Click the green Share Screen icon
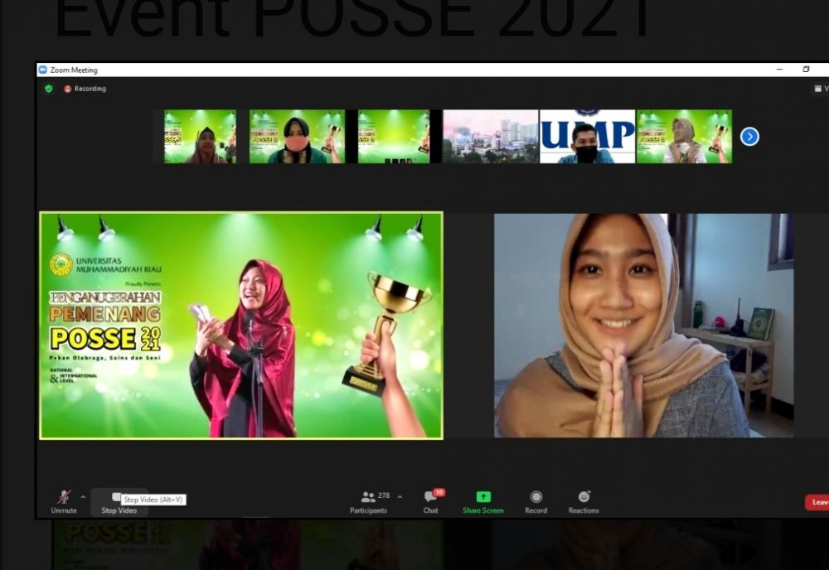The image size is (829, 570). [483, 497]
